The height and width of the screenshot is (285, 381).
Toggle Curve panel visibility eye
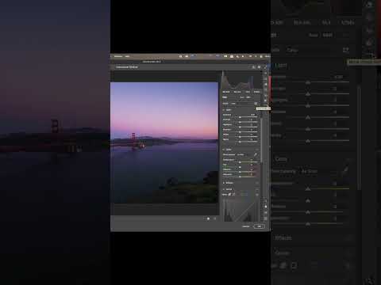257,189
